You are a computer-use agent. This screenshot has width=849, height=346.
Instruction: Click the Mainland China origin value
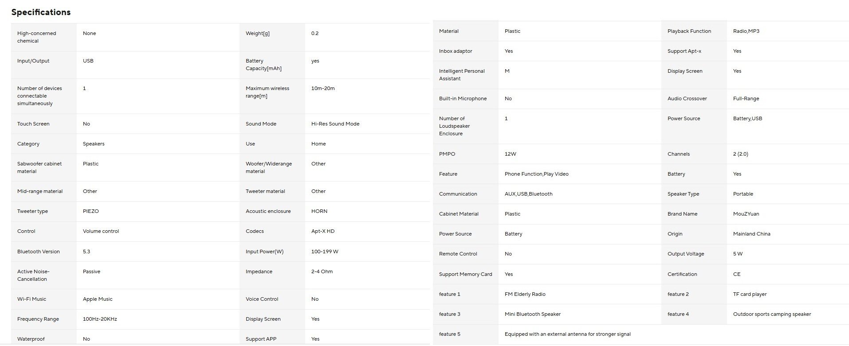click(x=751, y=234)
